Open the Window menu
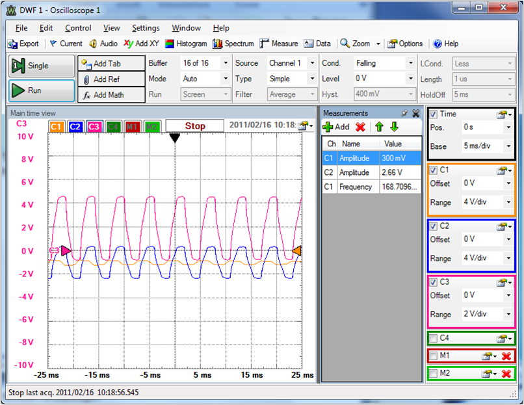This screenshot has height=405, width=524. pyautogui.click(x=186, y=28)
